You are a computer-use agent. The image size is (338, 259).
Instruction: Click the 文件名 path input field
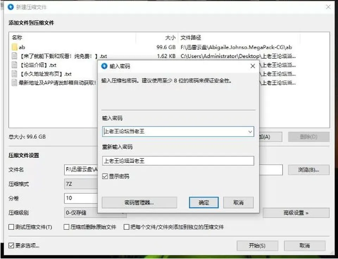173,169
